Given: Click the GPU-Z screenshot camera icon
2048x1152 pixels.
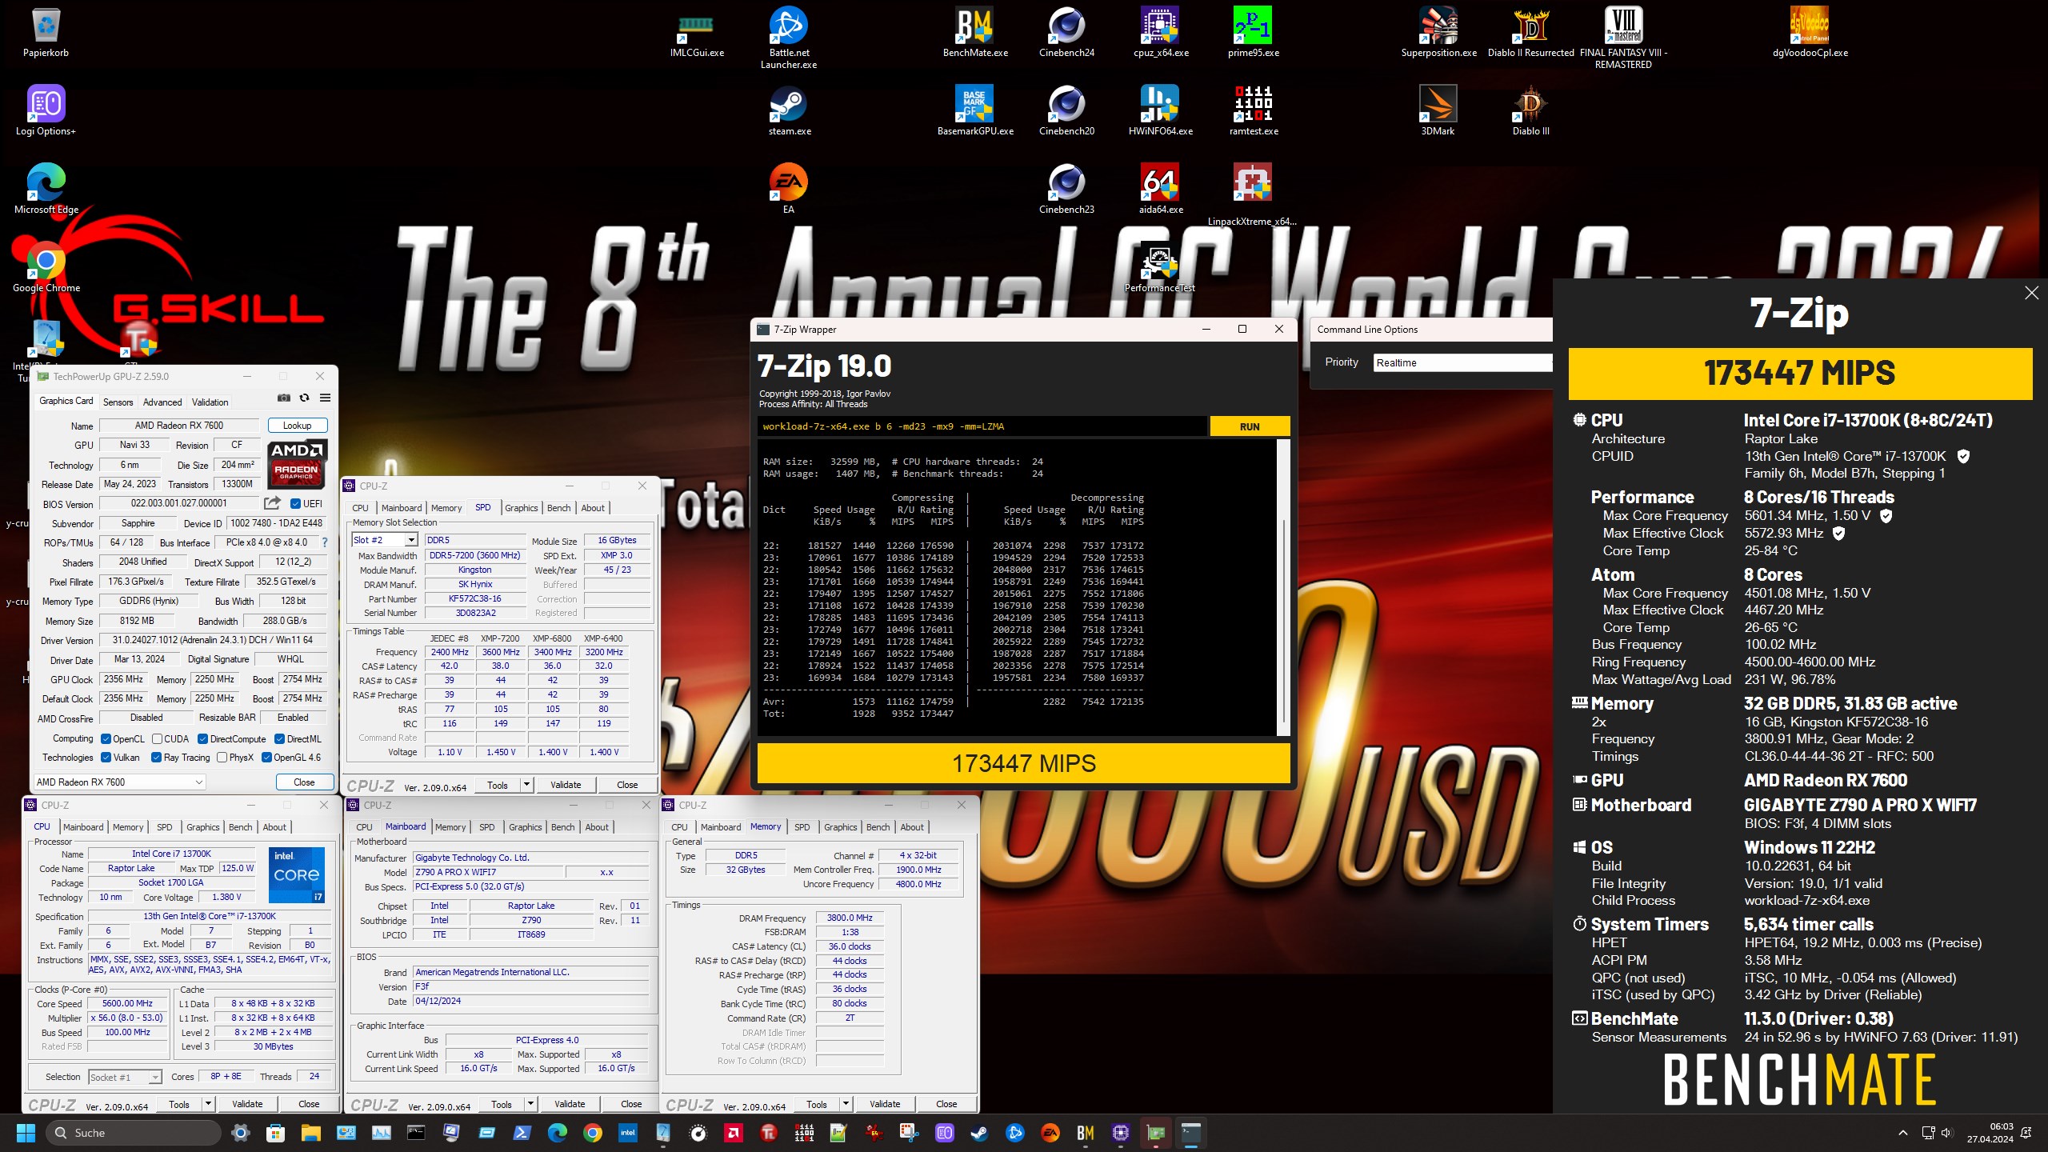Looking at the screenshot, I should point(283,398).
